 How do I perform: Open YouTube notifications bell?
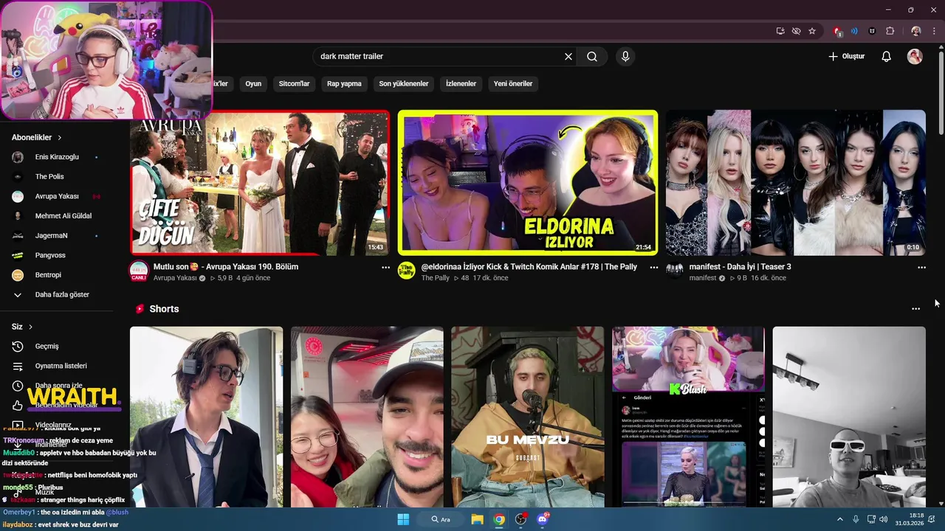(887, 56)
